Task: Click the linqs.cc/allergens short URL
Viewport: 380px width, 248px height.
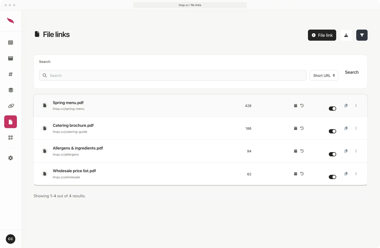Action: pyautogui.click(x=66, y=155)
